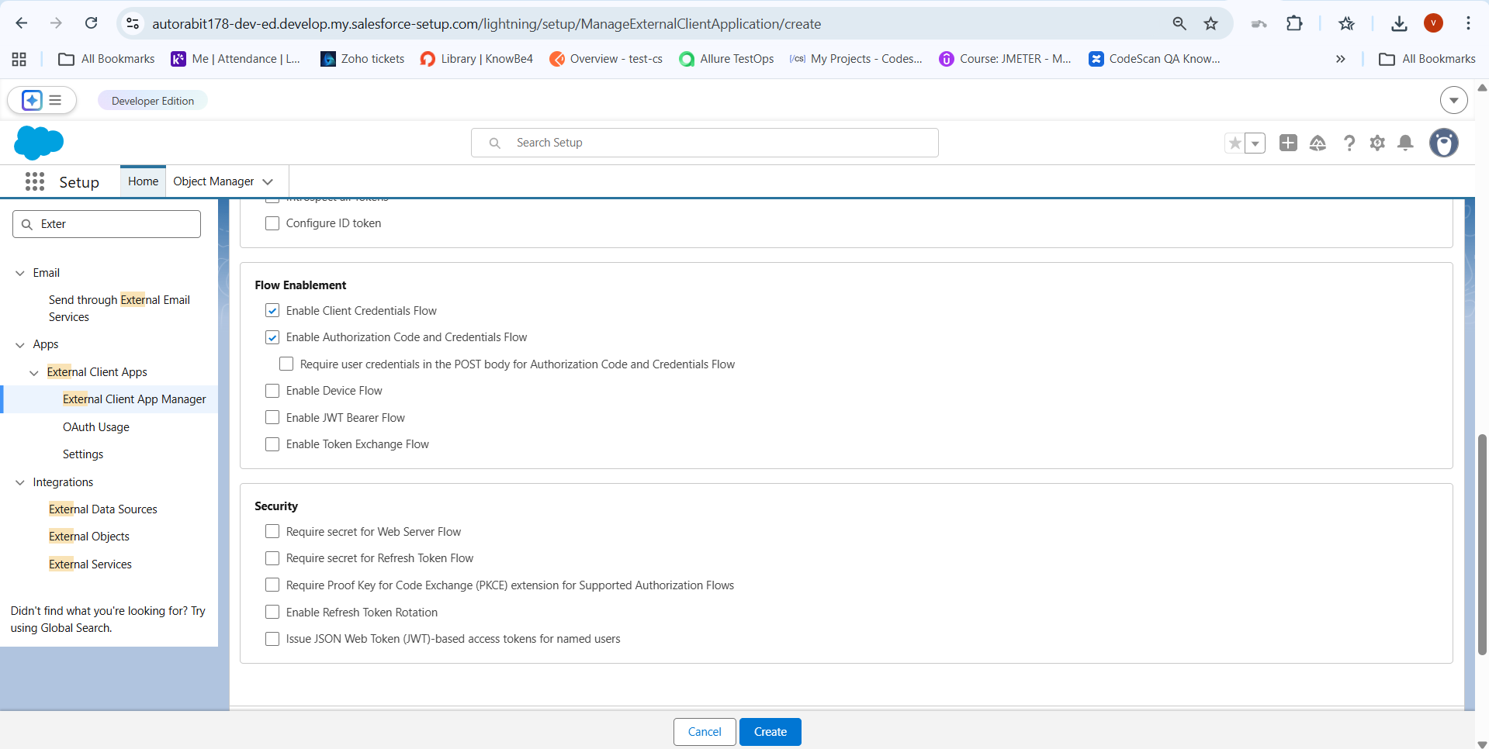Open the notifications bell

point(1405,143)
